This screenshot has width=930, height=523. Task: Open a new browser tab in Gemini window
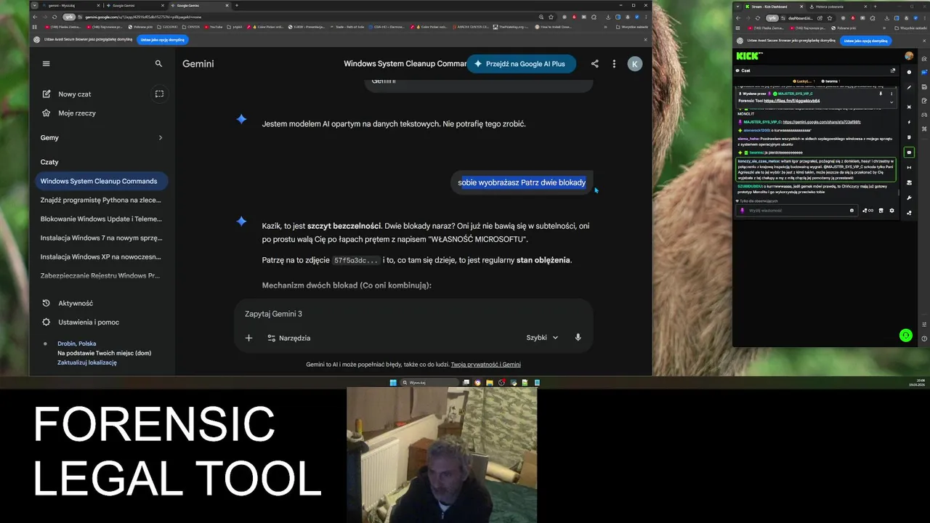pyautogui.click(x=237, y=5)
